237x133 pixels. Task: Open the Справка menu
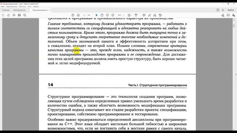pos(36,7)
